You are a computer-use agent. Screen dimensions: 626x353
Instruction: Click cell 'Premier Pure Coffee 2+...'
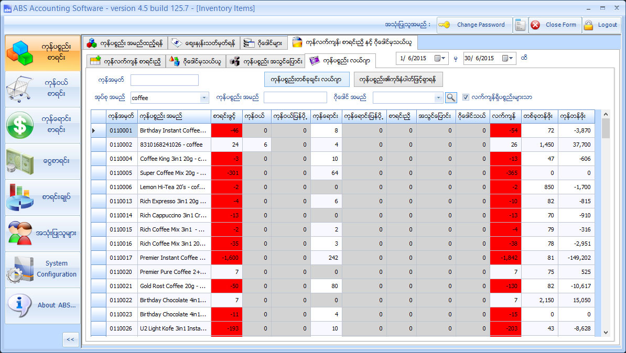[x=175, y=272]
